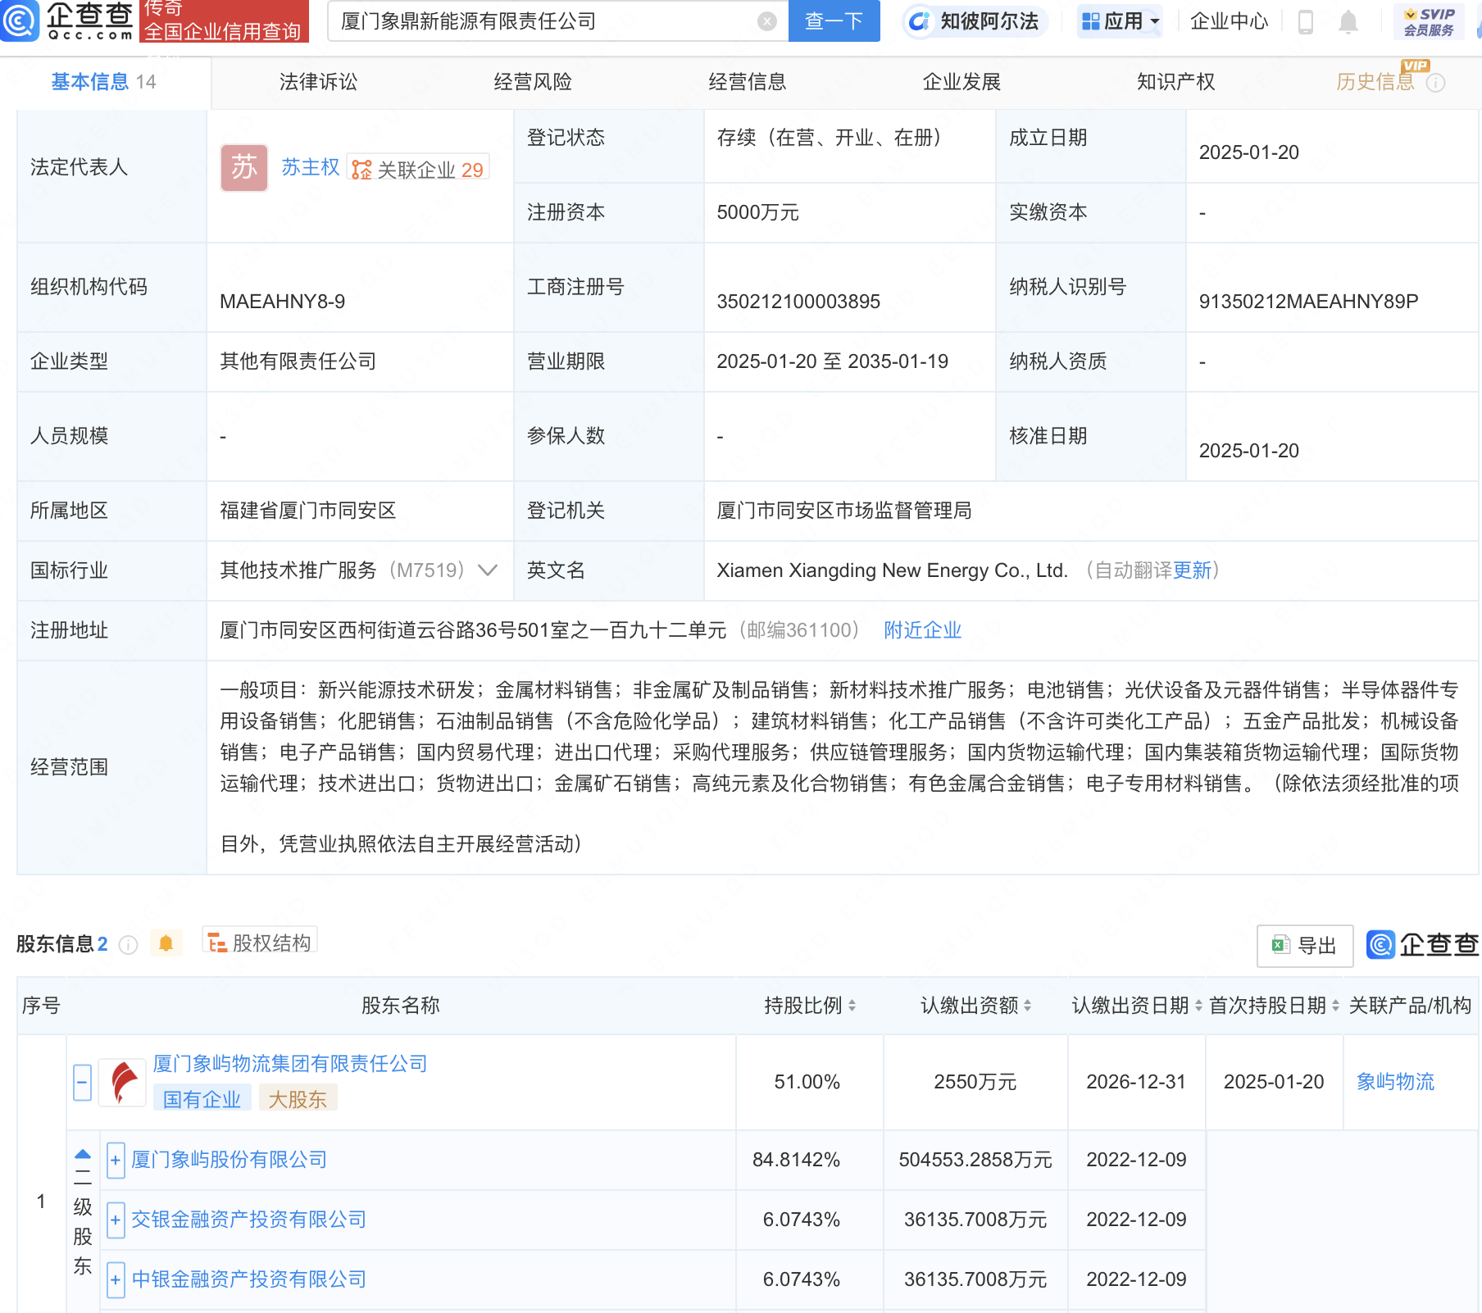Click 更新 for the auto-translated English name
The image size is (1482, 1313).
(x=1192, y=570)
